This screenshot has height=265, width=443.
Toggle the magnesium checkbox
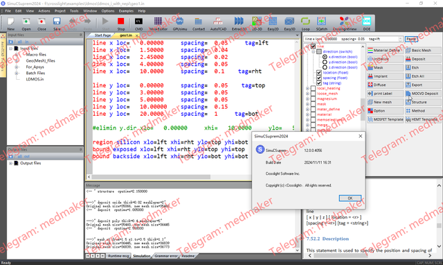click(313, 99)
